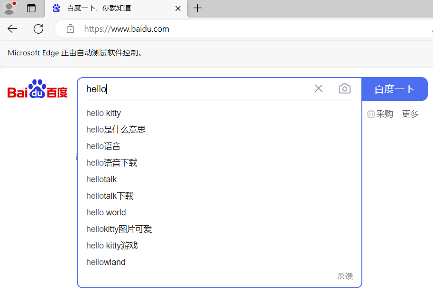Select the 百度一下,你就知道 tab
Image resolution: width=433 pixels, height=301 pixels.
pos(116,9)
